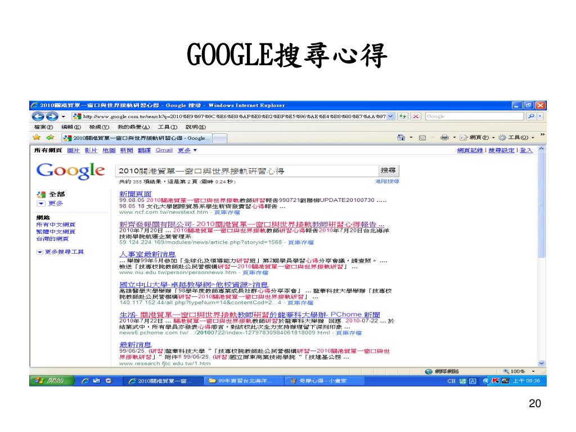576x432 pixels.
Task: Expand the address bar history dropdown
Action: pos(391,116)
